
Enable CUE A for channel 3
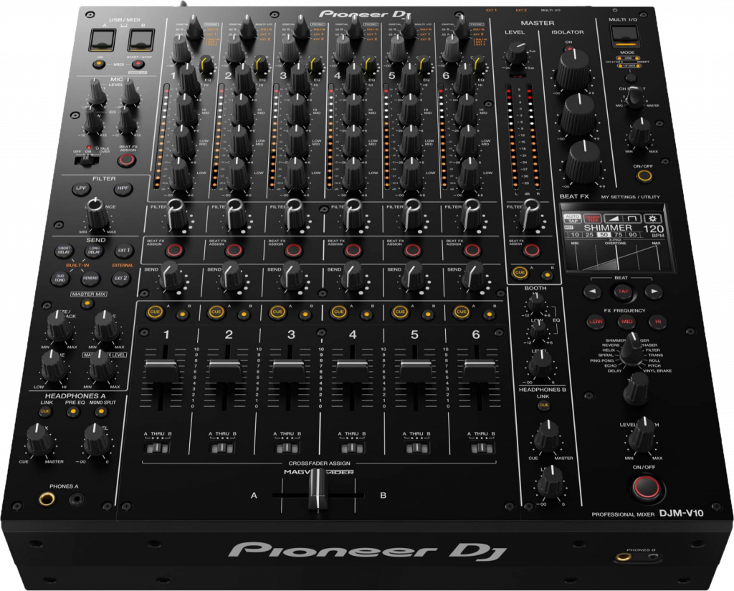click(x=277, y=312)
